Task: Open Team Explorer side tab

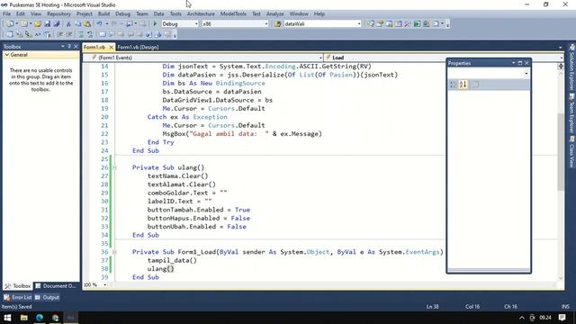Action: click(x=571, y=114)
